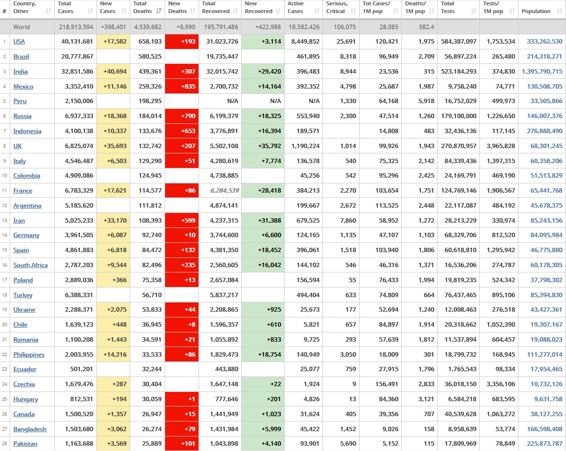The image size is (566, 451).
Task: Open the Italy country link
Action: click(19, 161)
